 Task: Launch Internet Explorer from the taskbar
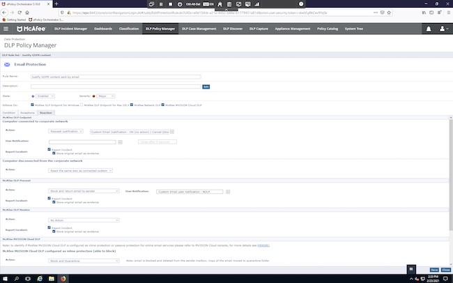tap(40, 279)
